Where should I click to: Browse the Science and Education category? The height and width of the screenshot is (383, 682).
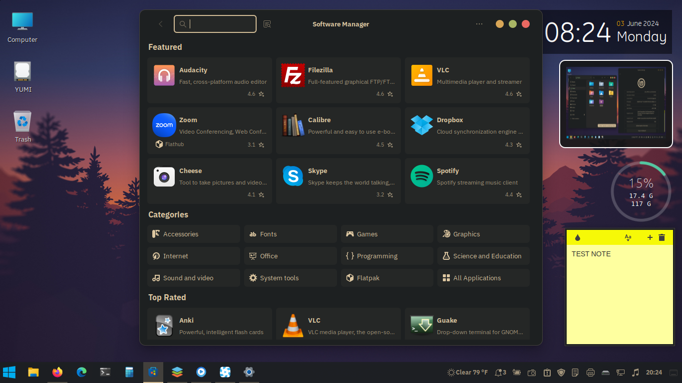(x=483, y=256)
